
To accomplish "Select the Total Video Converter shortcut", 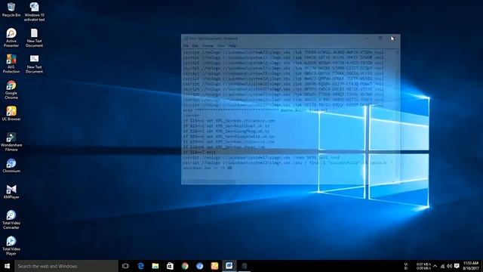I will pos(11,220).
